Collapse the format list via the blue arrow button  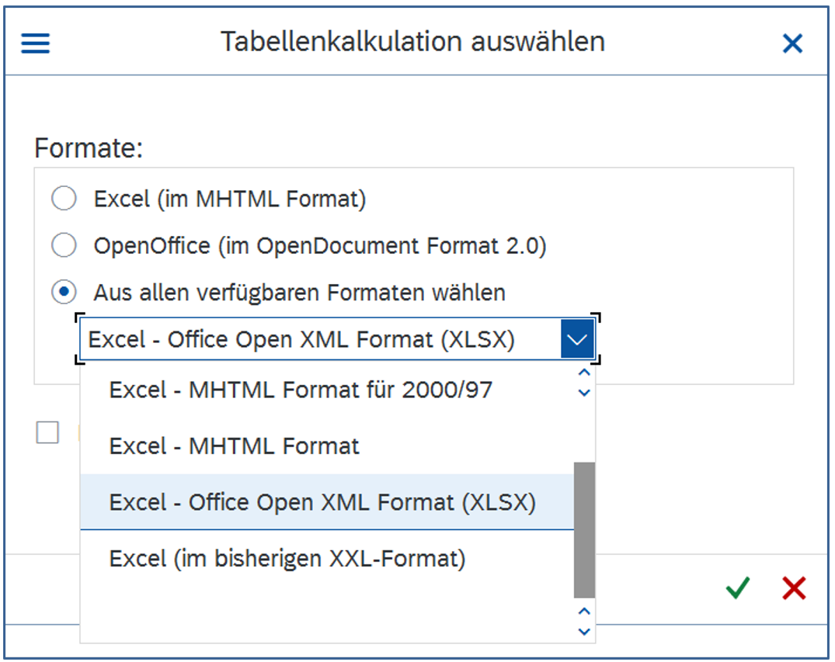(x=577, y=340)
